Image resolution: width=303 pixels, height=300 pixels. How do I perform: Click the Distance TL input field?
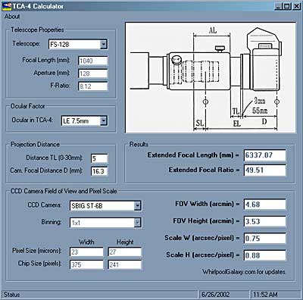(x=99, y=158)
